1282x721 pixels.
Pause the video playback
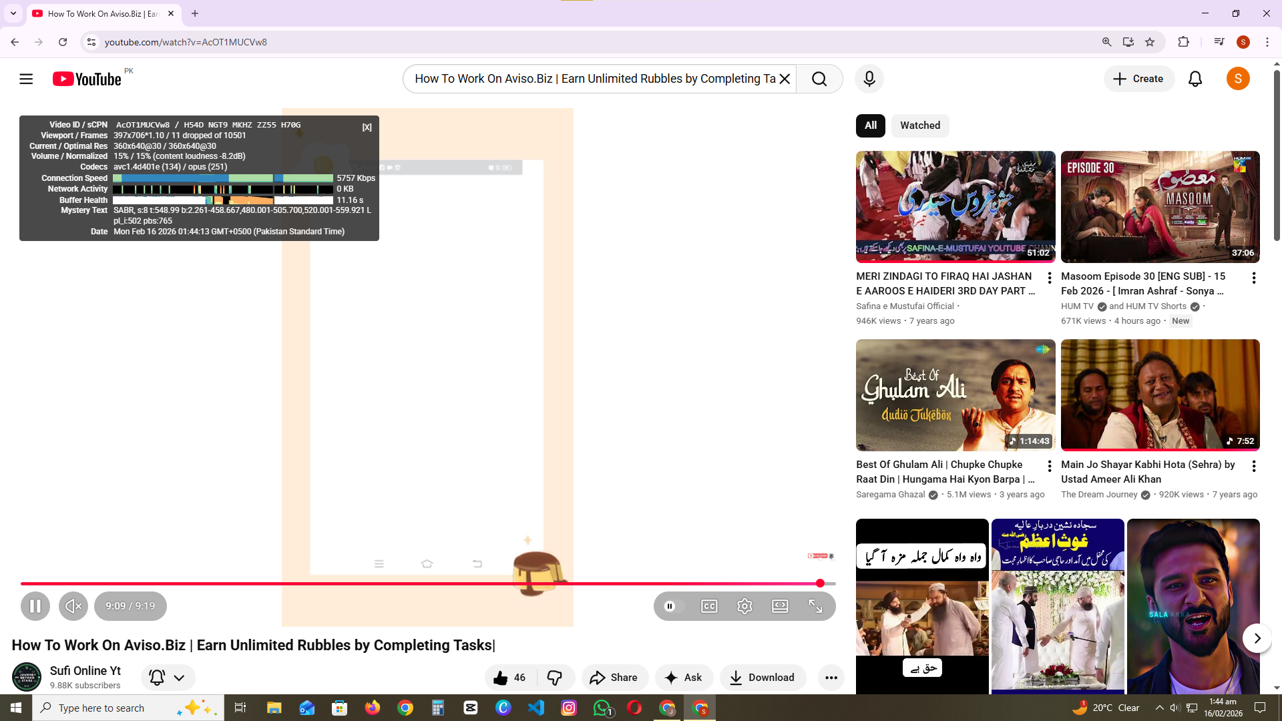coord(35,606)
